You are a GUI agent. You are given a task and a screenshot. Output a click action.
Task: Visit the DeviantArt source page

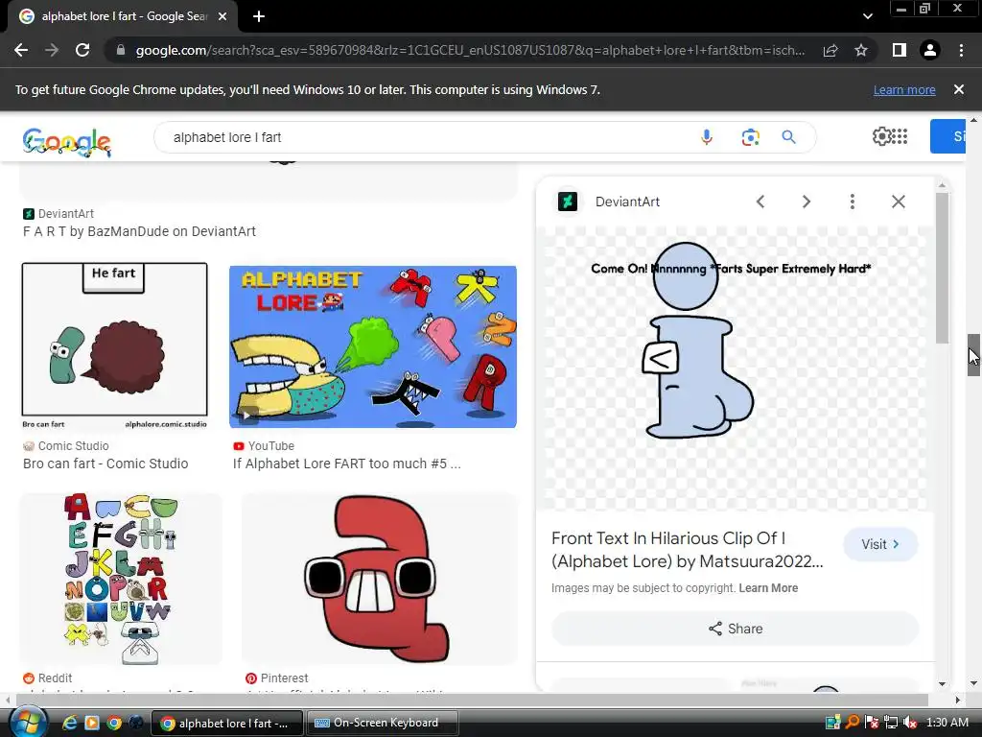pyautogui.click(x=880, y=544)
